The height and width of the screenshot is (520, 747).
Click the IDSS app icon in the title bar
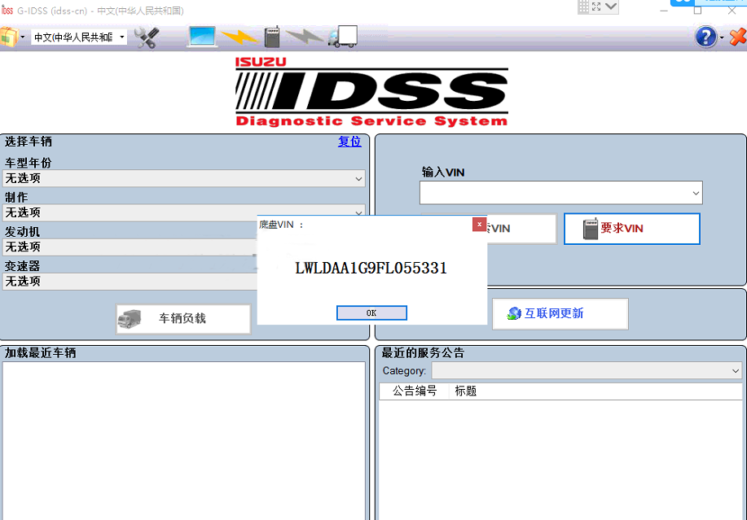click(7, 11)
